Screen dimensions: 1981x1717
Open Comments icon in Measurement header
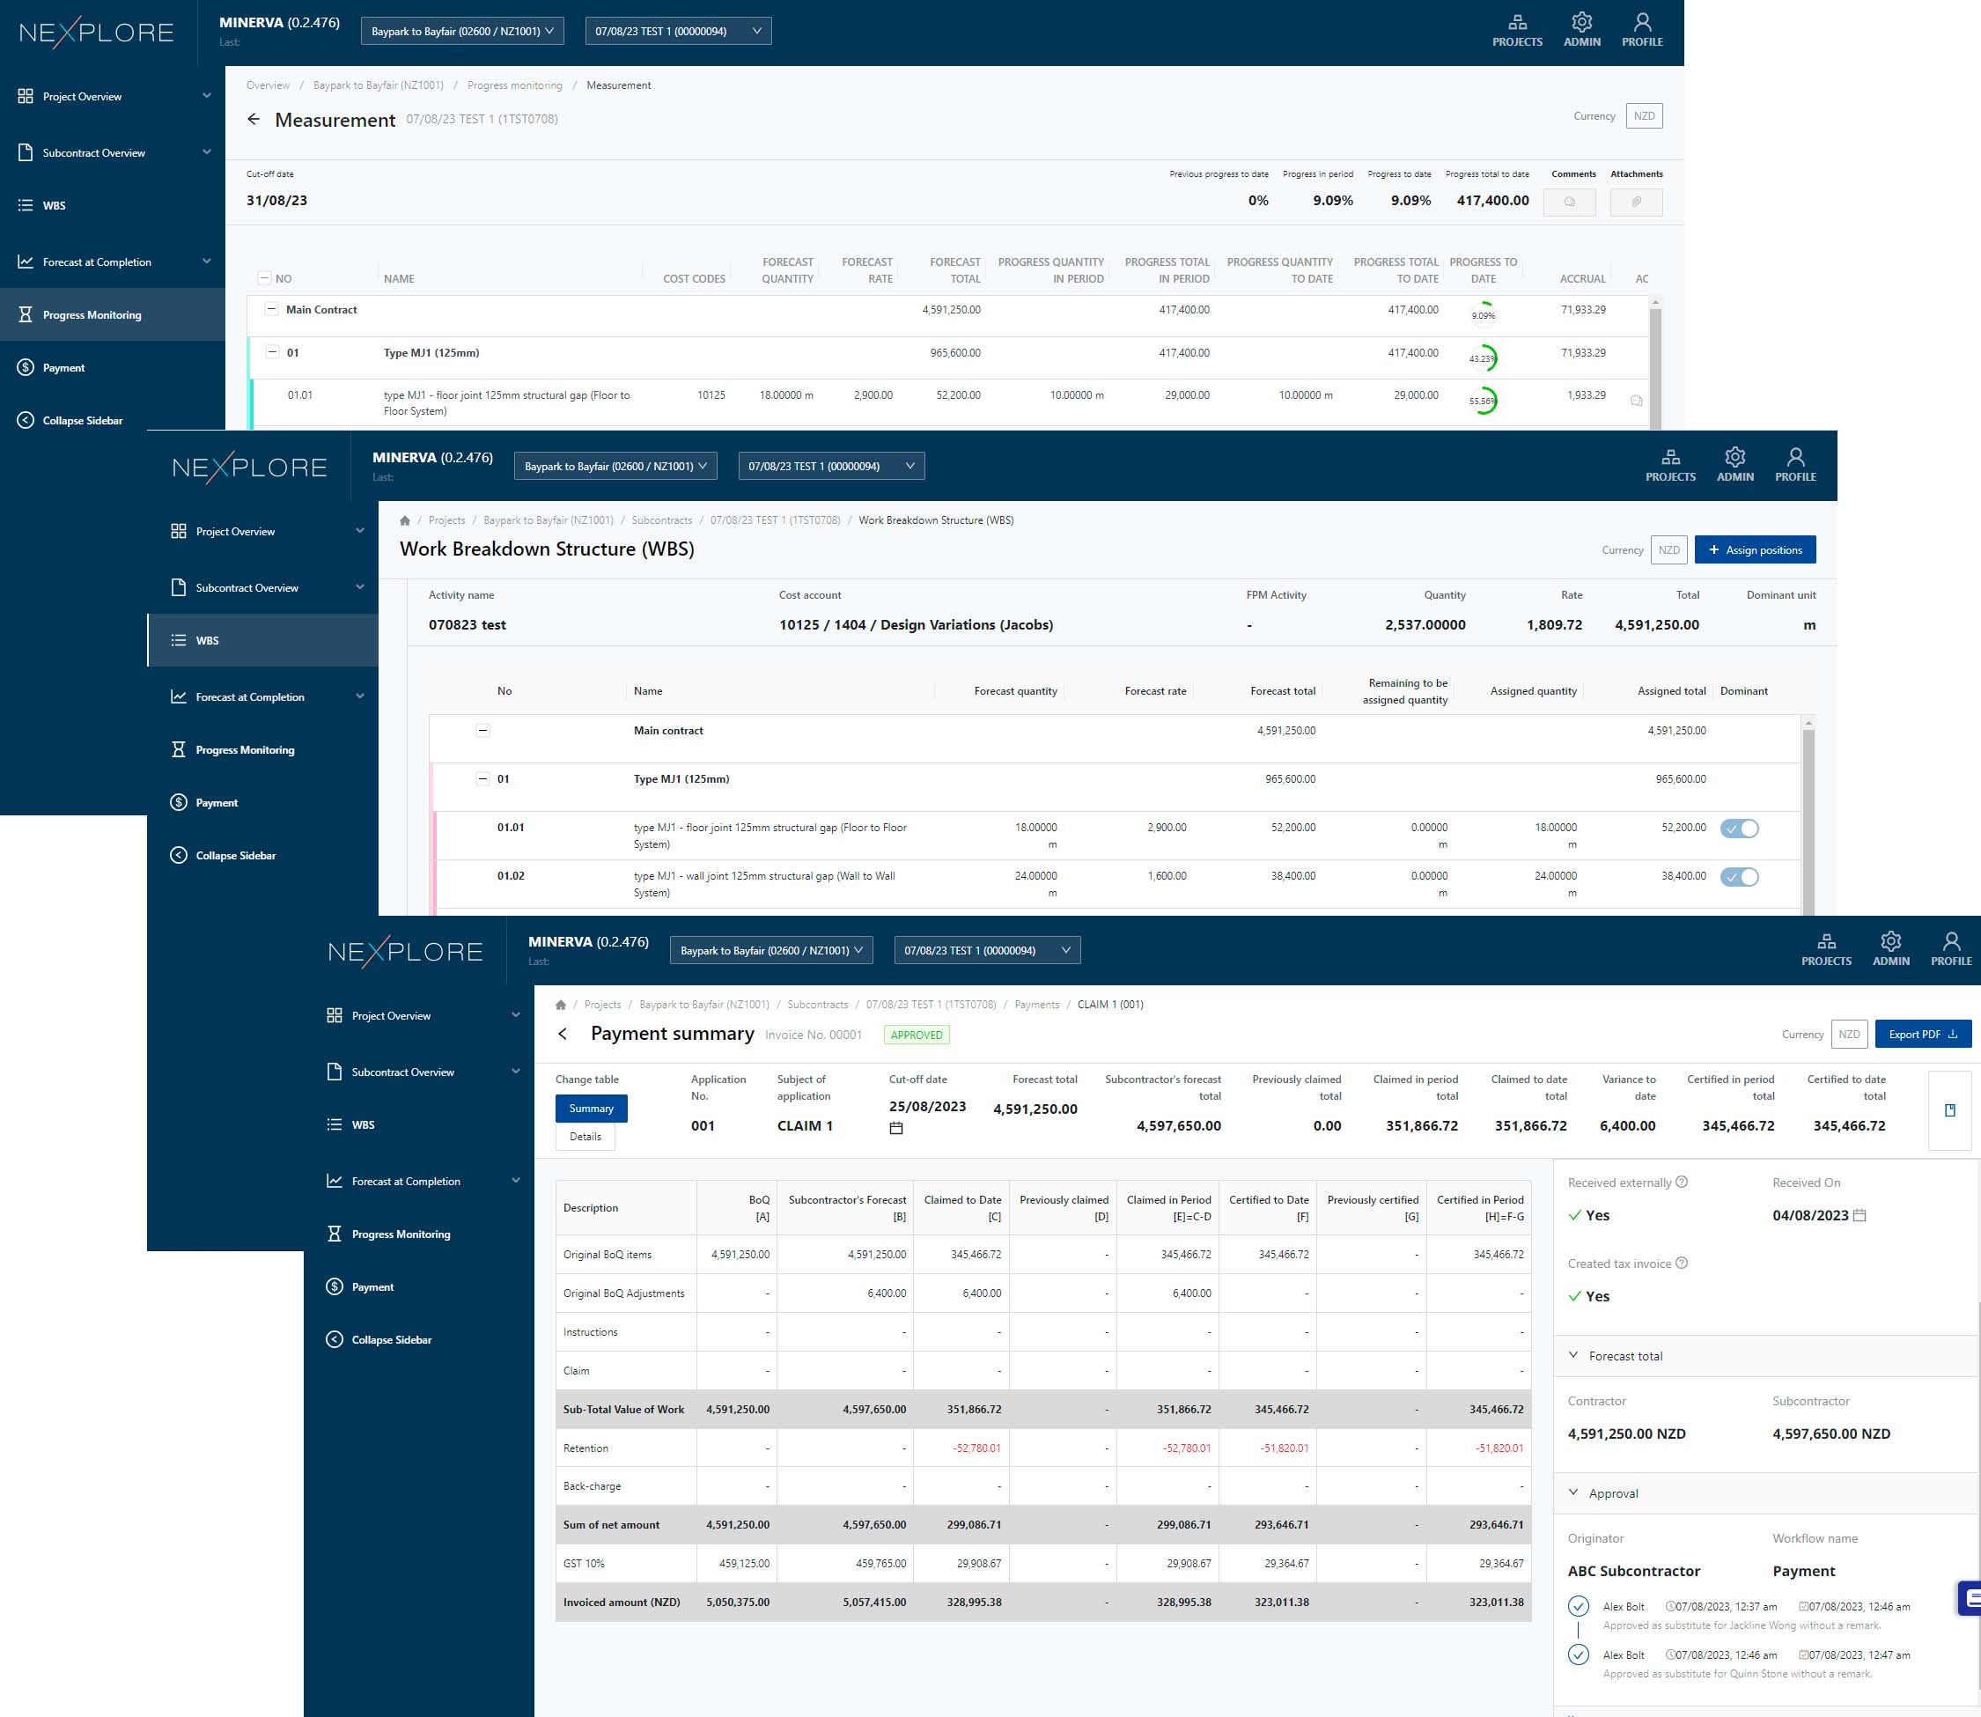(1569, 203)
